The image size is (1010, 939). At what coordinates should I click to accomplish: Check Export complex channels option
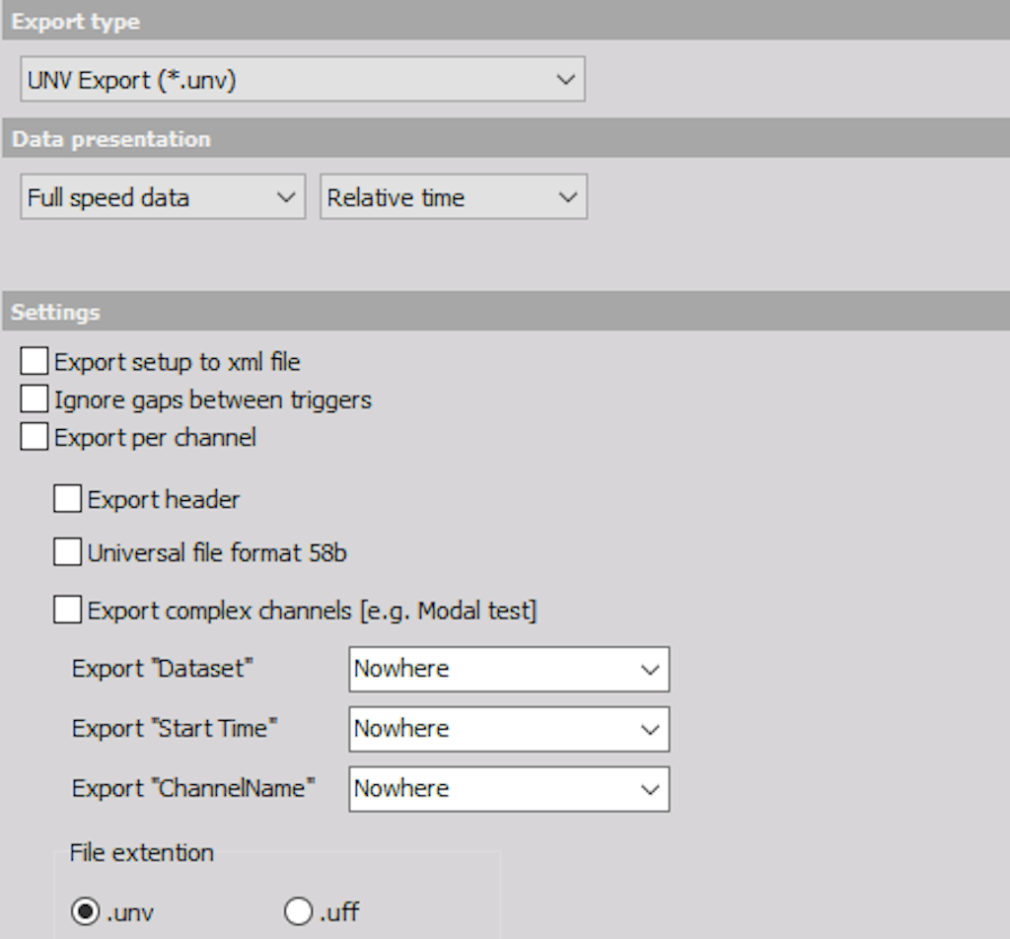click(68, 610)
